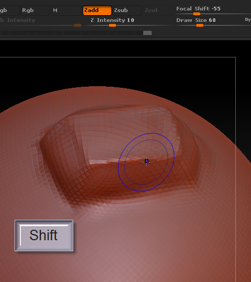Click the grey history timeline marker
251x282 pixels.
[x=147, y=33]
